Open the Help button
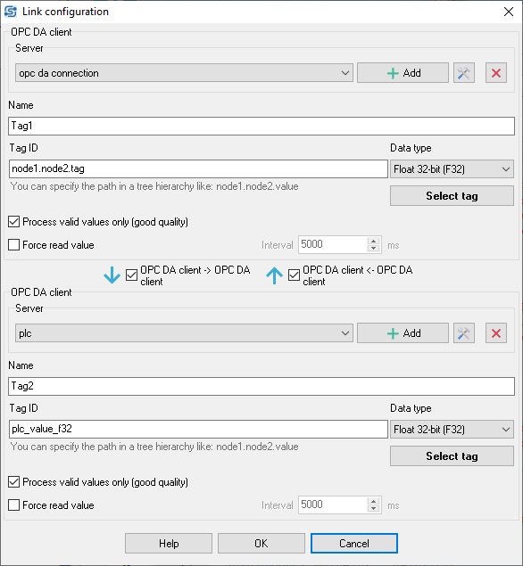 coord(169,543)
